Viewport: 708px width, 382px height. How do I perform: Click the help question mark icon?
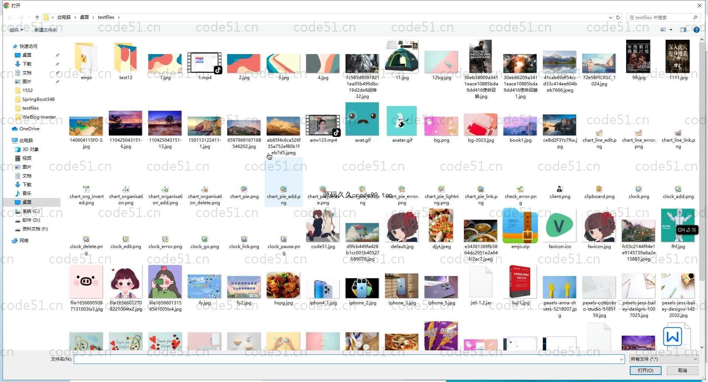click(x=696, y=30)
